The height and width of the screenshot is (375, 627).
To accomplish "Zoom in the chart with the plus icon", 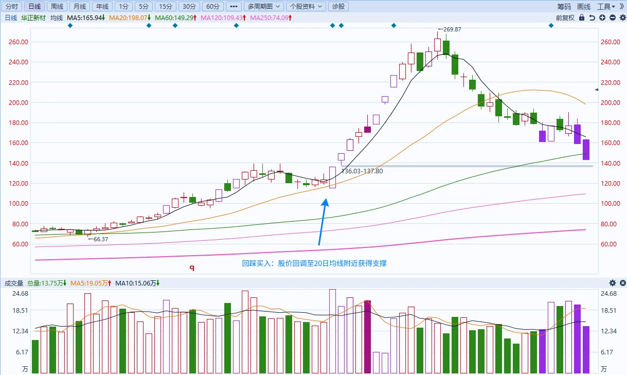I will pos(602,17).
